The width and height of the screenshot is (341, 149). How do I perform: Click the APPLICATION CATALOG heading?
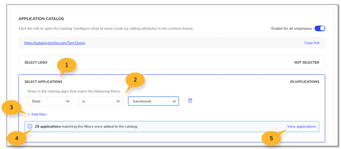41,19
